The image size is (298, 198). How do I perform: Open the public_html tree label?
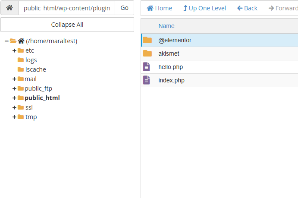[42, 98]
